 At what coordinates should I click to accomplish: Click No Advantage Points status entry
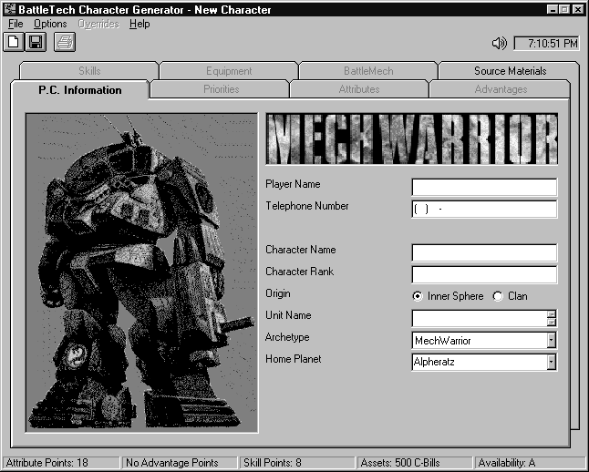tap(180, 463)
